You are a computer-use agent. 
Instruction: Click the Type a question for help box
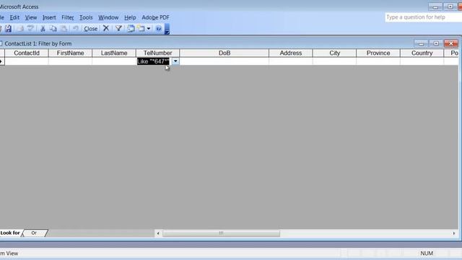(x=423, y=17)
